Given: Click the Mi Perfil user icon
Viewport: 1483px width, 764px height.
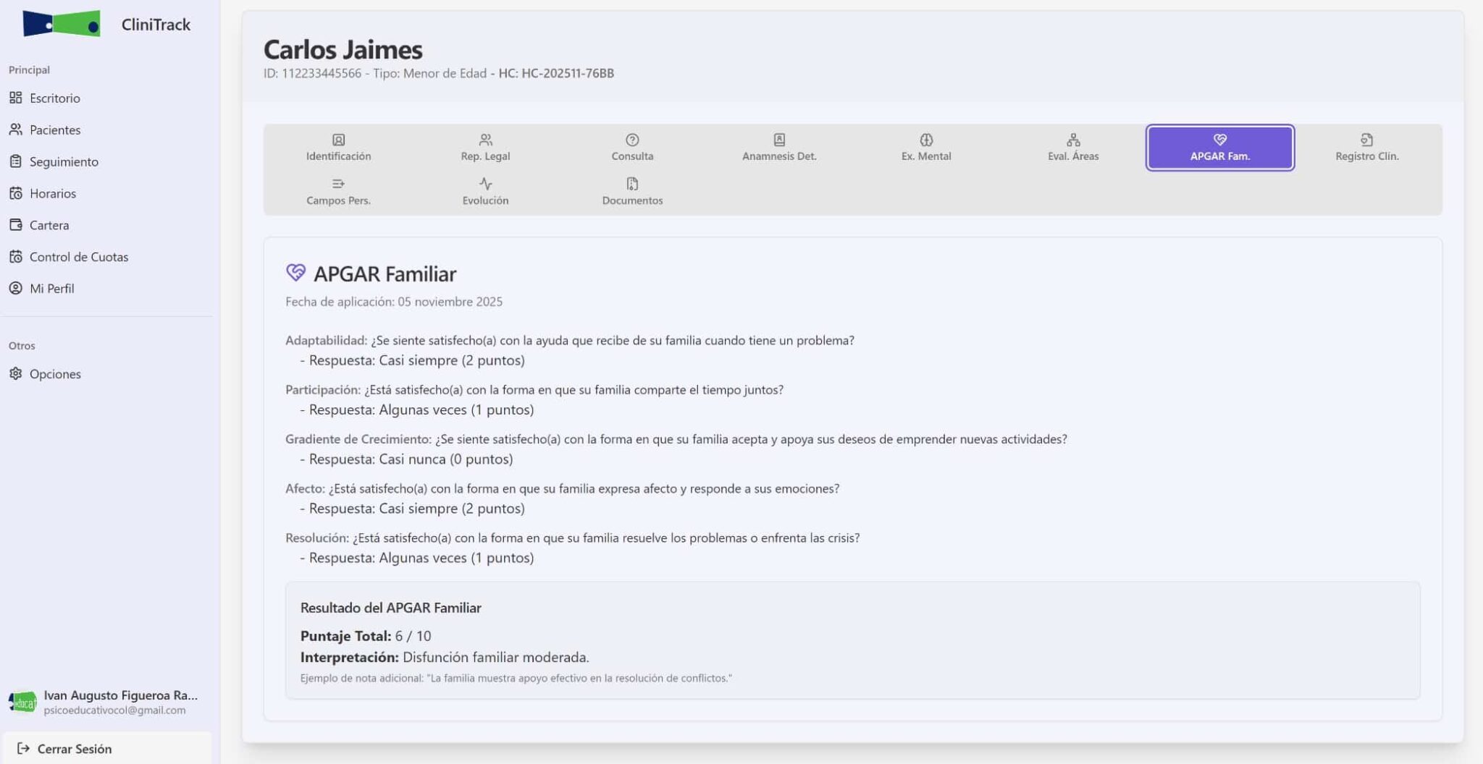Looking at the screenshot, I should 16,288.
